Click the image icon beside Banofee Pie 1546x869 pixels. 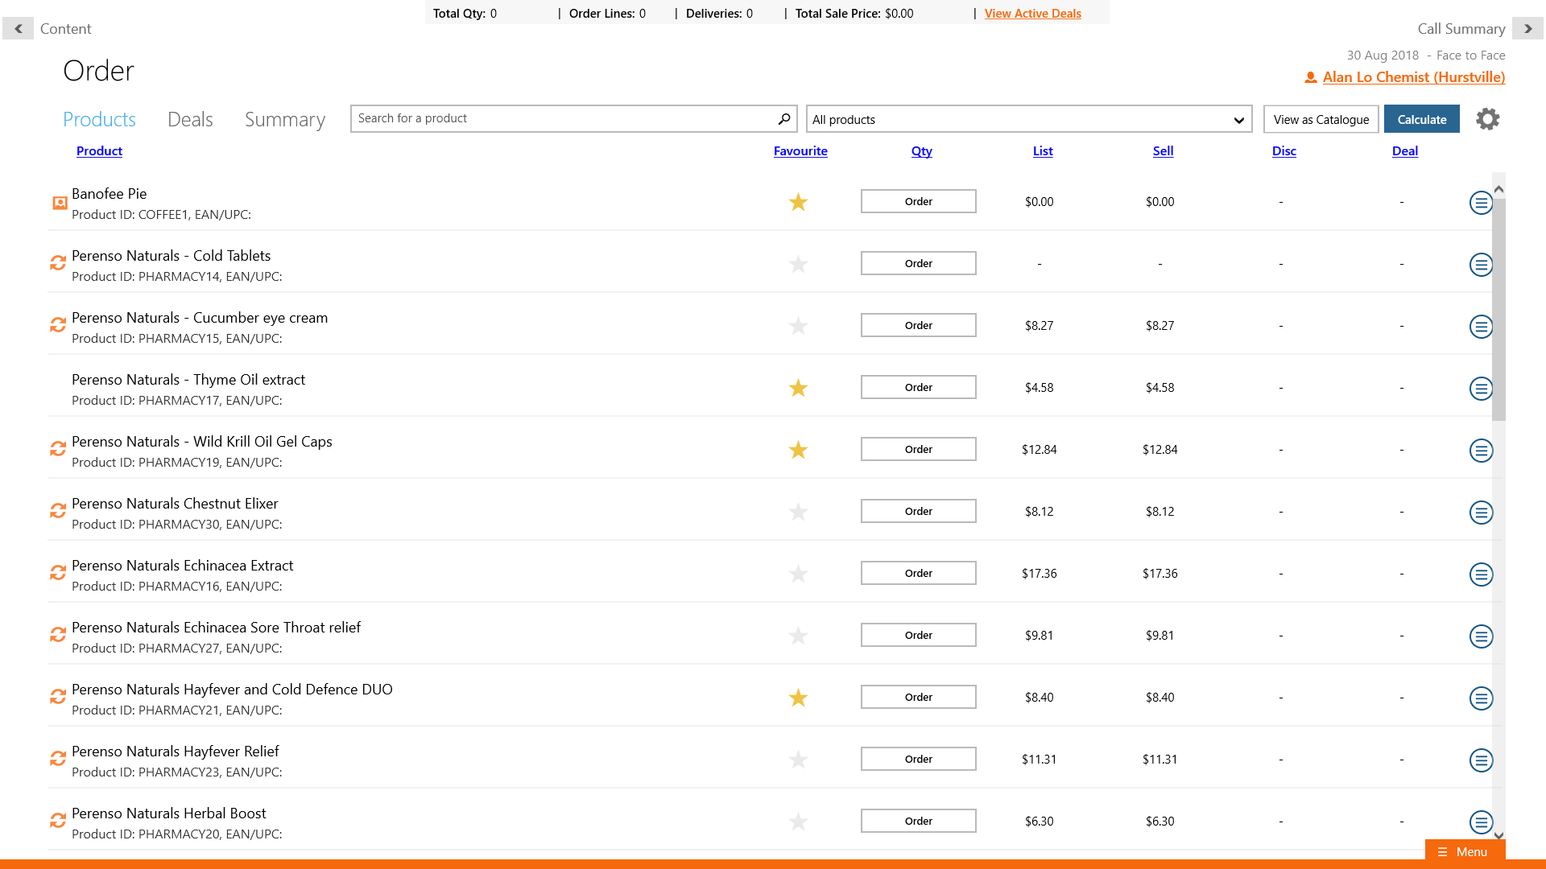[x=60, y=203]
